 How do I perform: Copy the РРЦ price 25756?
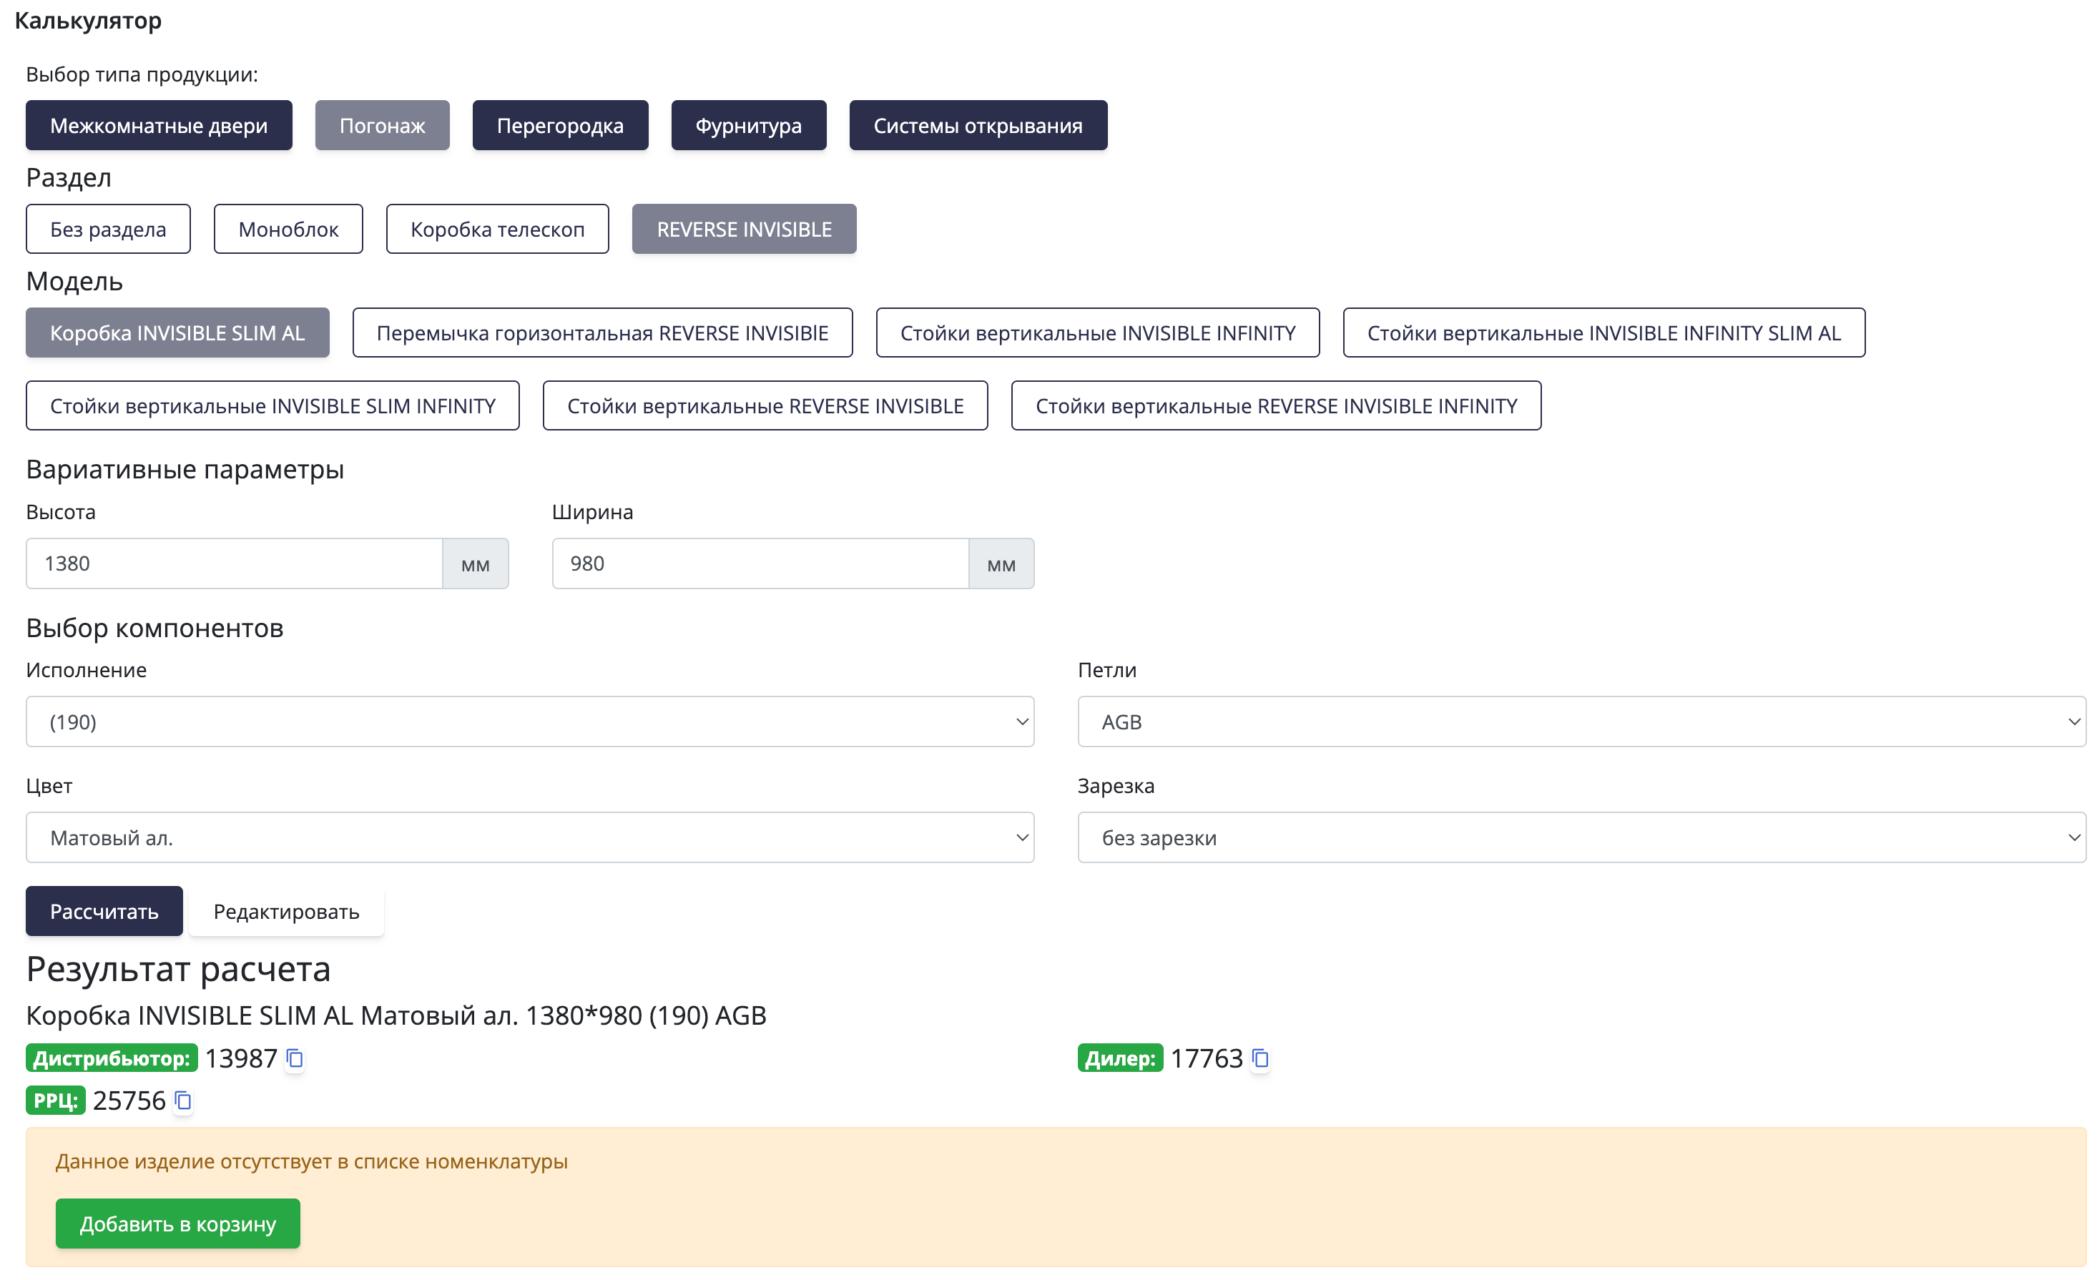(x=183, y=1101)
